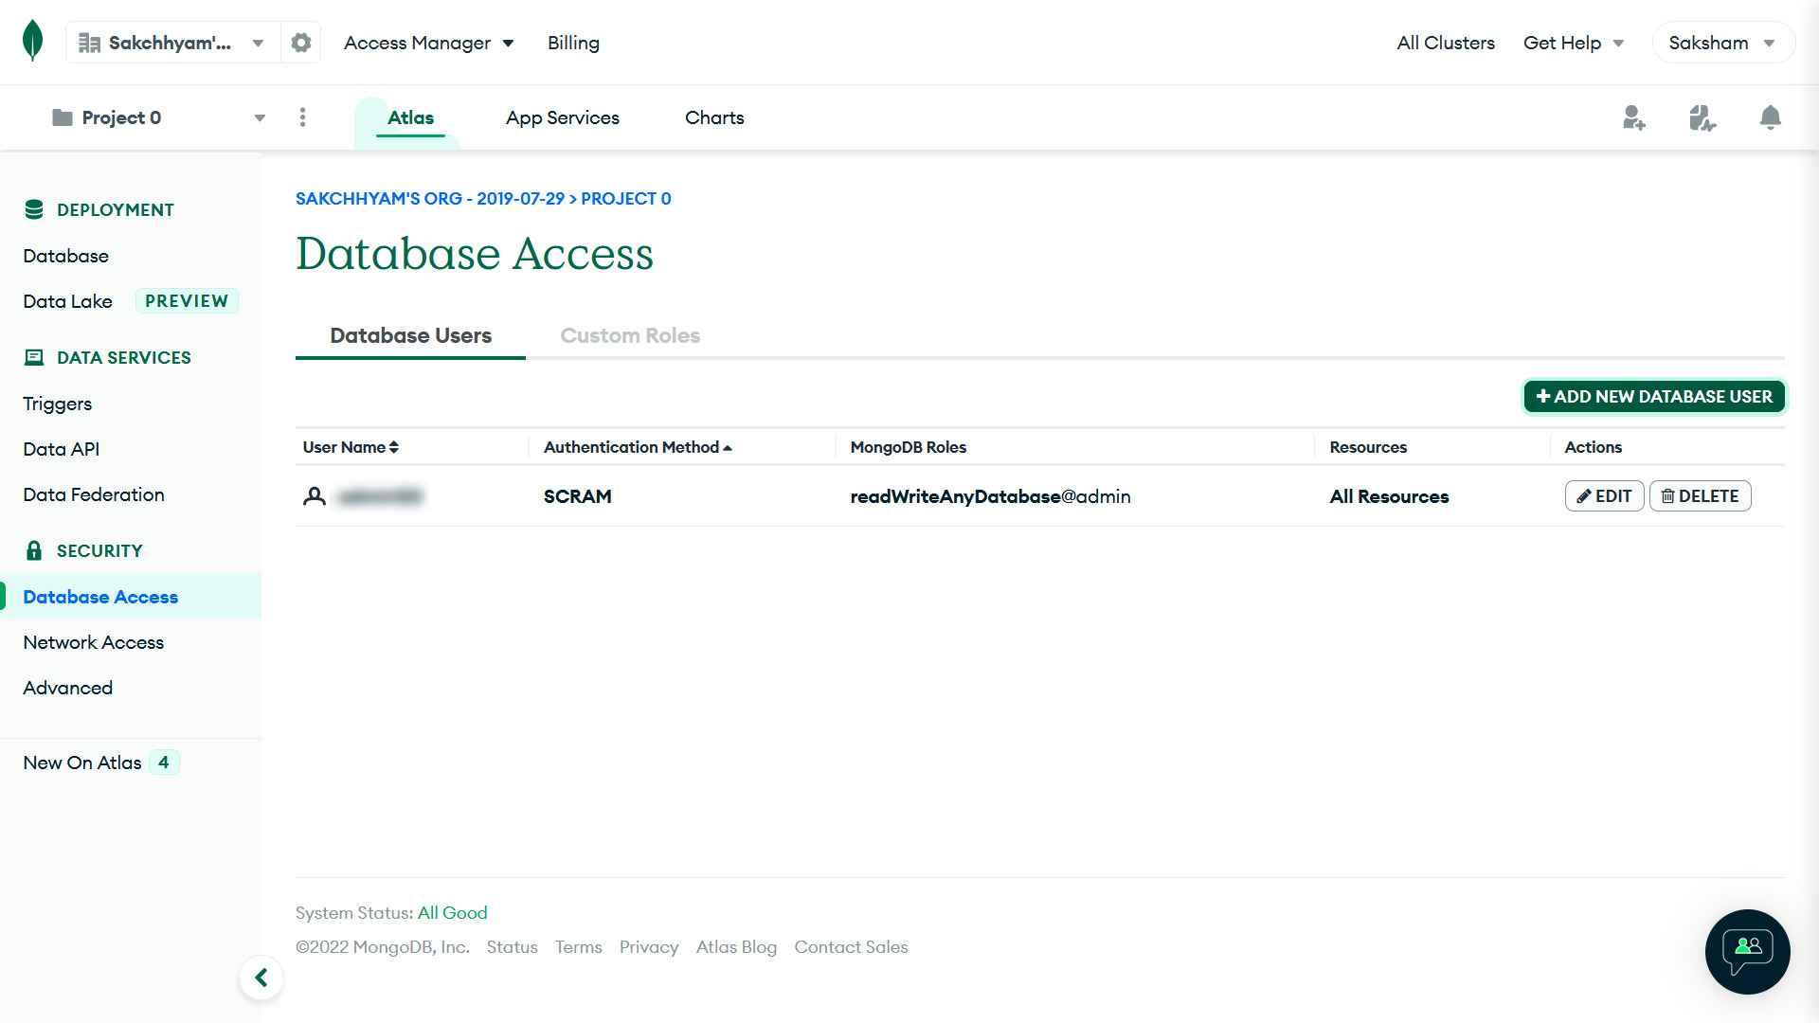Open the Privacy footer link
This screenshot has width=1819, height=1023.
pos(649,946)
